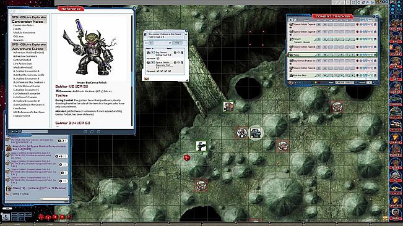Click the chat input field
The width and height of the screenshot is (403, 226).
click(x=54, y=199)
